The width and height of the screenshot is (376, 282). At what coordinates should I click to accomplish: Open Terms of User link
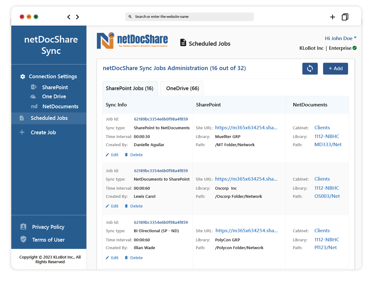(x=48, y=240)
